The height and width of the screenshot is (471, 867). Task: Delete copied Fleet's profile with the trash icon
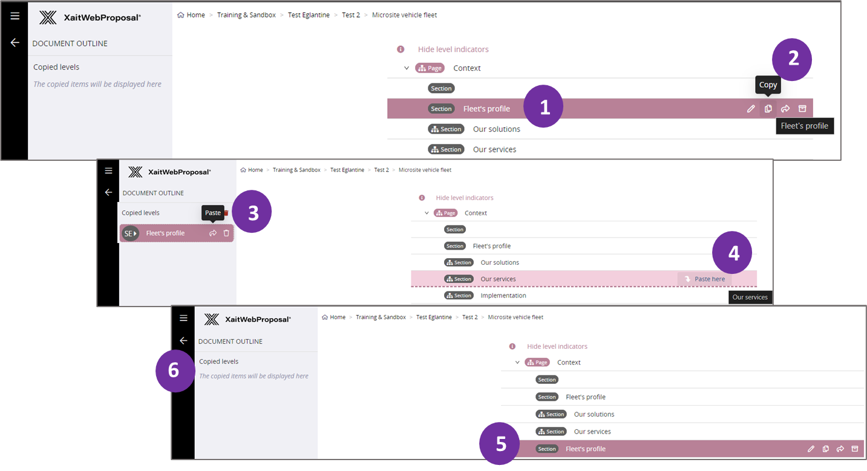click(226, 233)
